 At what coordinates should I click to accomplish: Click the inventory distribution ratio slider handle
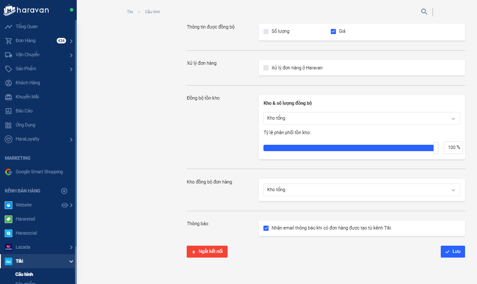tap(436, 148)
